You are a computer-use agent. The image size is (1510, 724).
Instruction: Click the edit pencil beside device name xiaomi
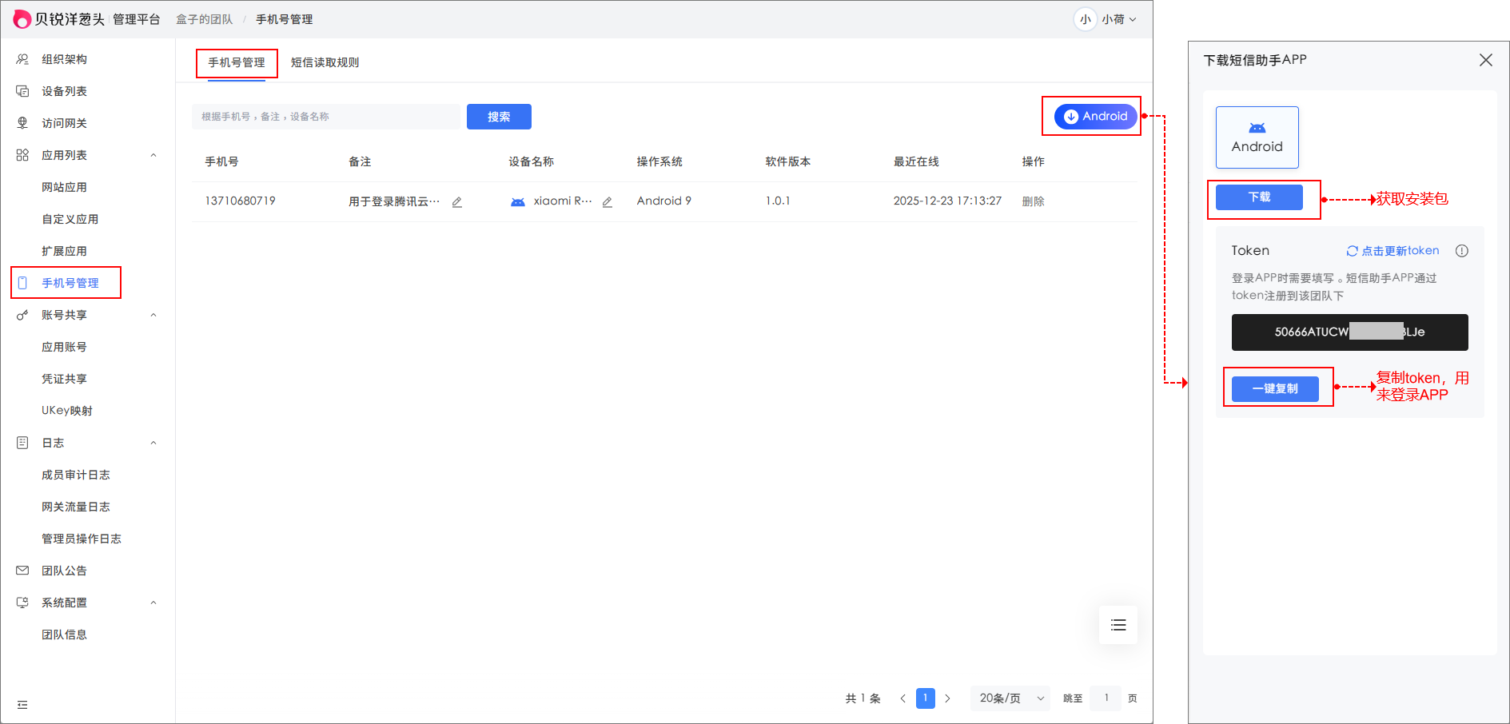click(608, 202)
